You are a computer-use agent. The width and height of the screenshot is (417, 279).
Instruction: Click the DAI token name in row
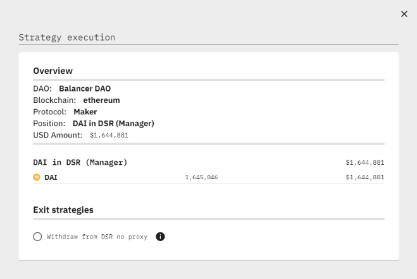(x=51, y=177)
